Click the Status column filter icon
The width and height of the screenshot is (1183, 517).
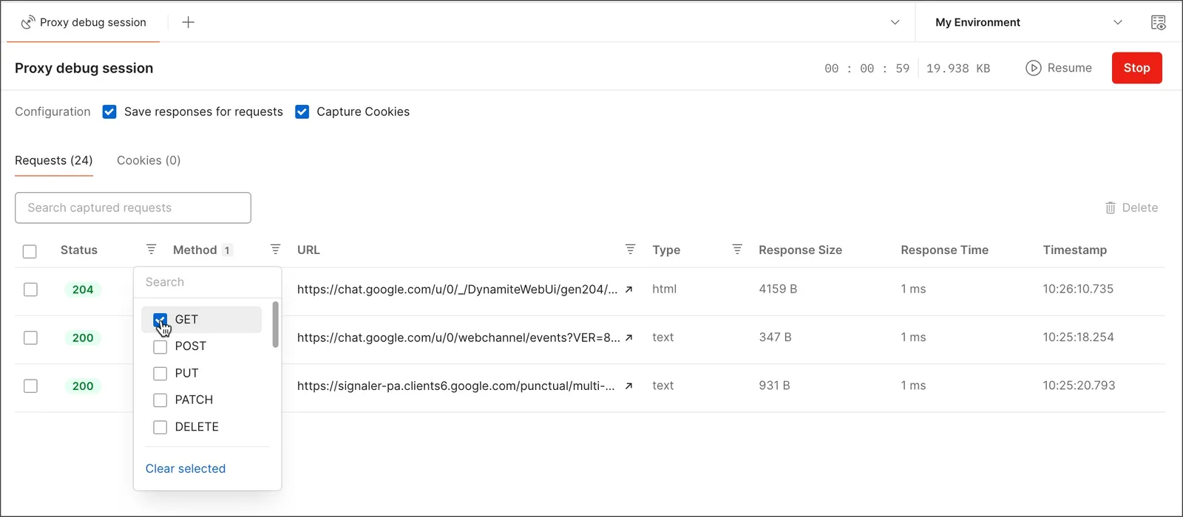click(151, 250)
